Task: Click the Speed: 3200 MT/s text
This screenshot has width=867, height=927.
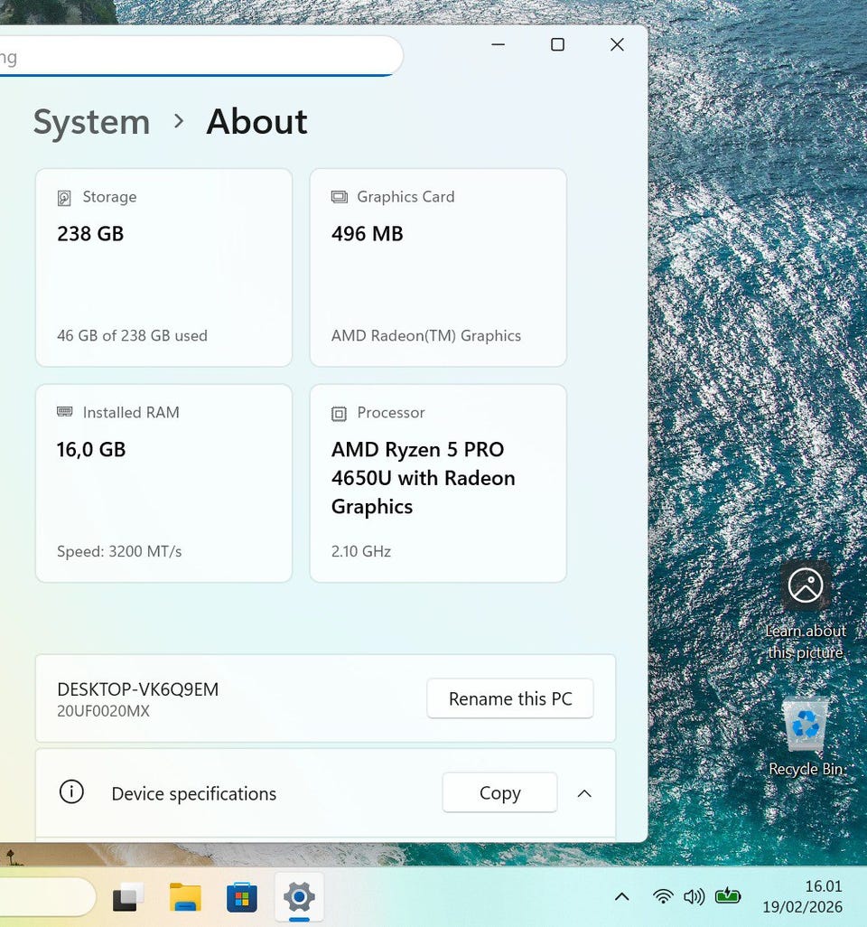Action: [x=119, y=551]
